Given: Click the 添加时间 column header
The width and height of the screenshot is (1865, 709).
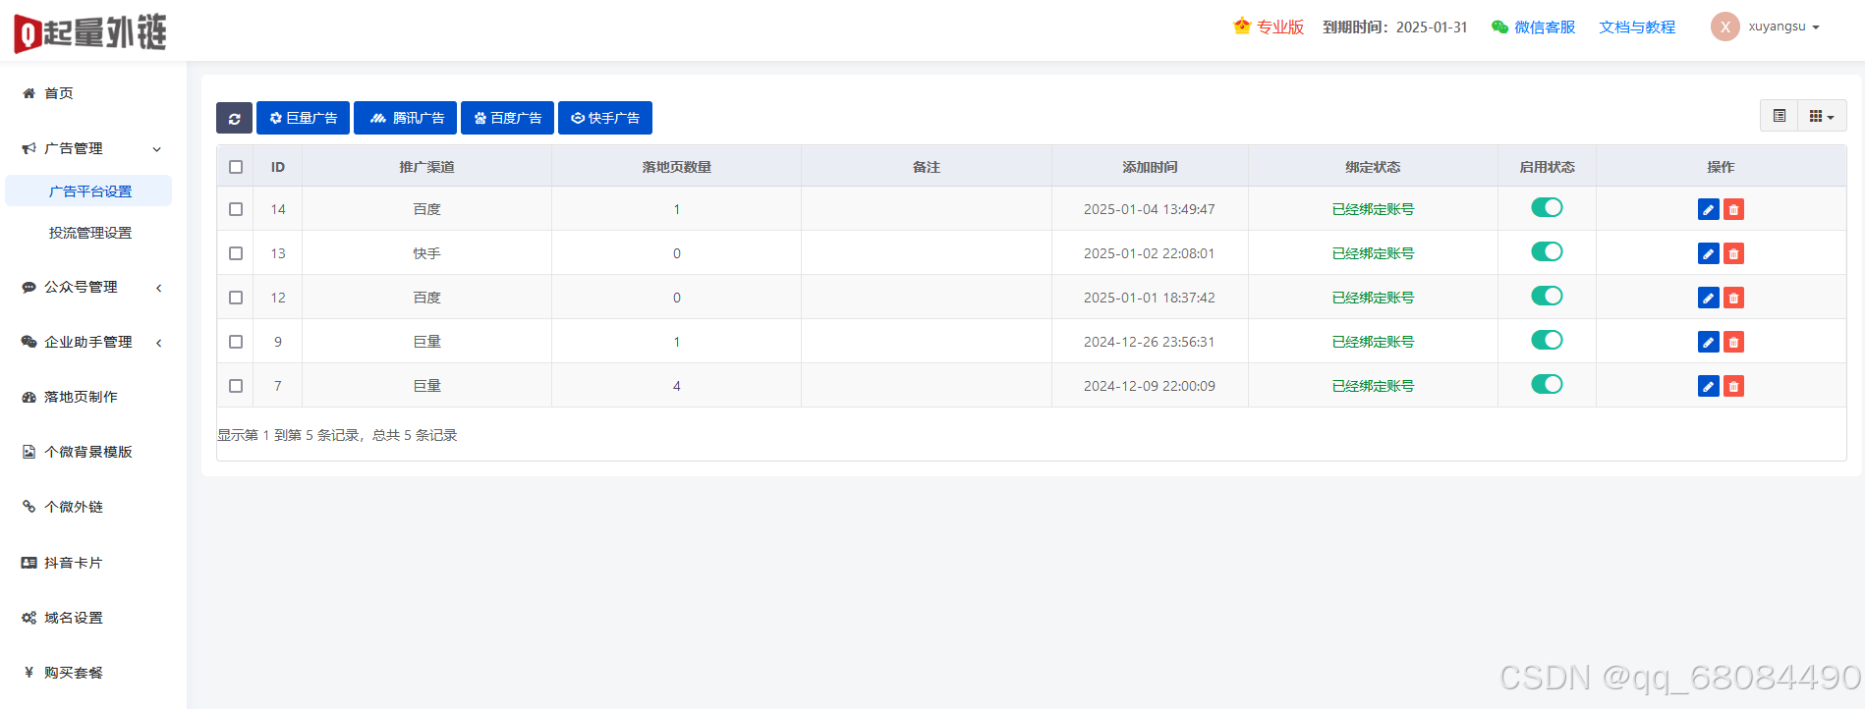Looking at the screenshot, I should 1150,167.
